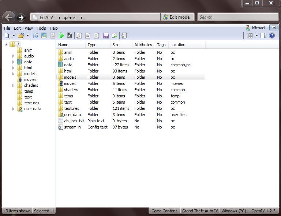Image resolution: width=281 pixels, height=216 pixels.
Task: Select textures folder in the tree
Action: pos(32,103)
